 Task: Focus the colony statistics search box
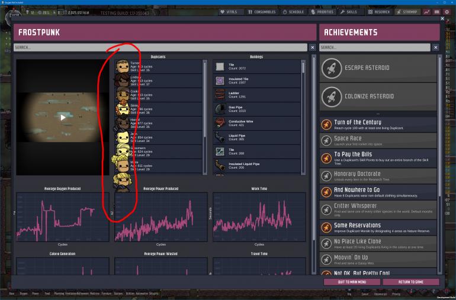click(160, 47)
